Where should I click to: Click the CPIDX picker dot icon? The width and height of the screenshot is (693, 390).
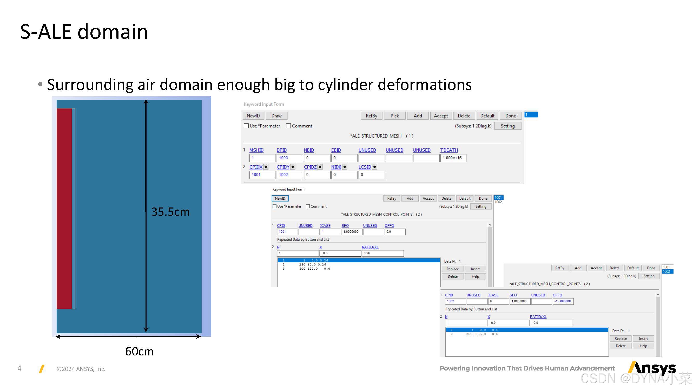click(266, 167)
